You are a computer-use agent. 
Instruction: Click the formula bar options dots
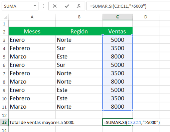tap(43, 6)
